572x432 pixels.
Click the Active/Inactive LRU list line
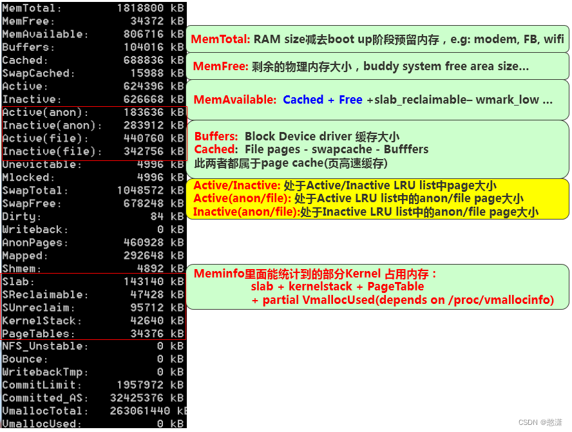tap(345, 185)
